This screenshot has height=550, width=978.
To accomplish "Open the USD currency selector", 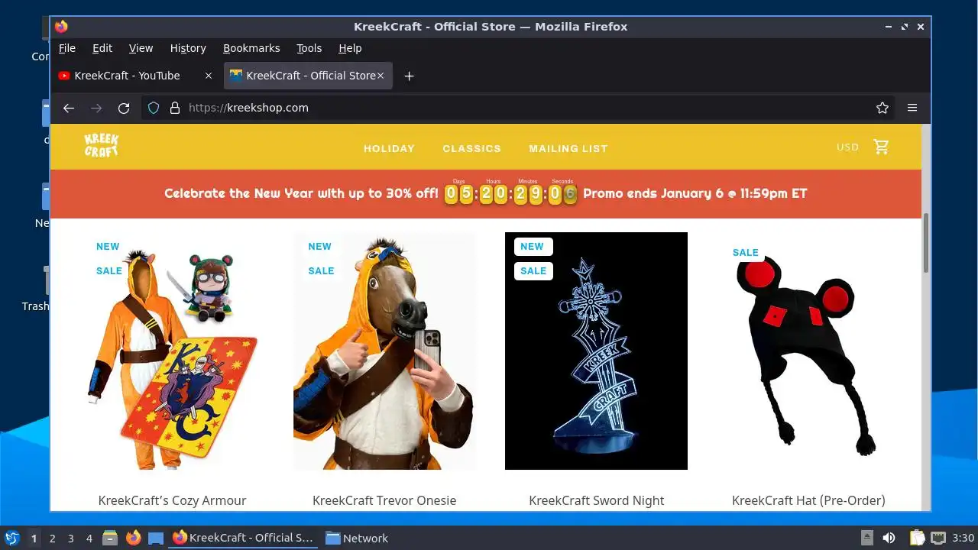I will 847,147.
